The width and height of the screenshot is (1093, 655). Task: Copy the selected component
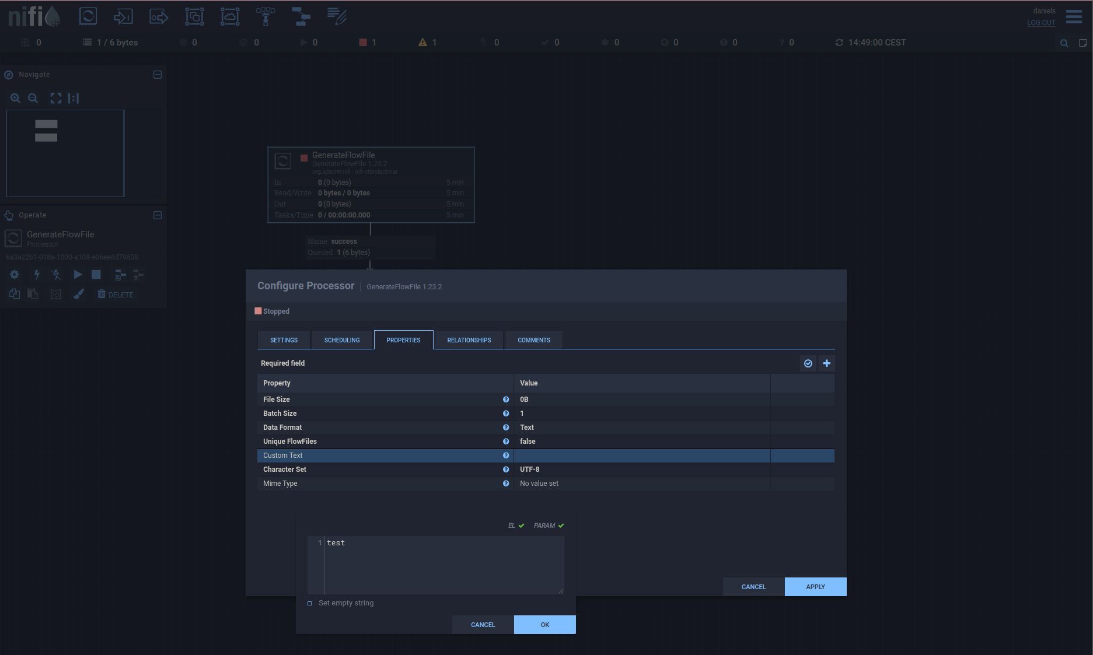click(x=15, y=294)
